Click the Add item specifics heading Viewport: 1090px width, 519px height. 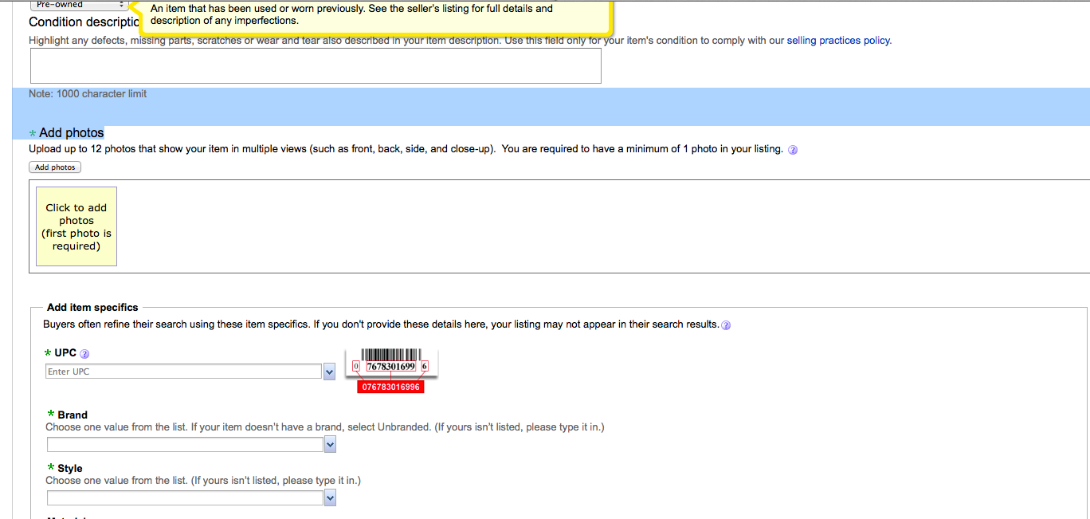(x=92, y=308)
